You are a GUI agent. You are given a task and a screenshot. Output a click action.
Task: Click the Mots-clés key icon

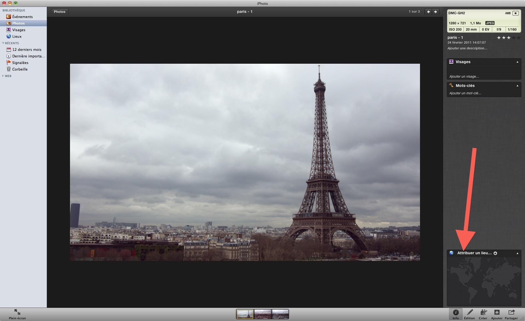(451, 86)
